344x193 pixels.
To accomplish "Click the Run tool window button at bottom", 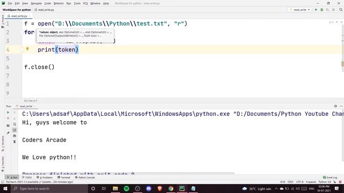I will click(12, 177).
